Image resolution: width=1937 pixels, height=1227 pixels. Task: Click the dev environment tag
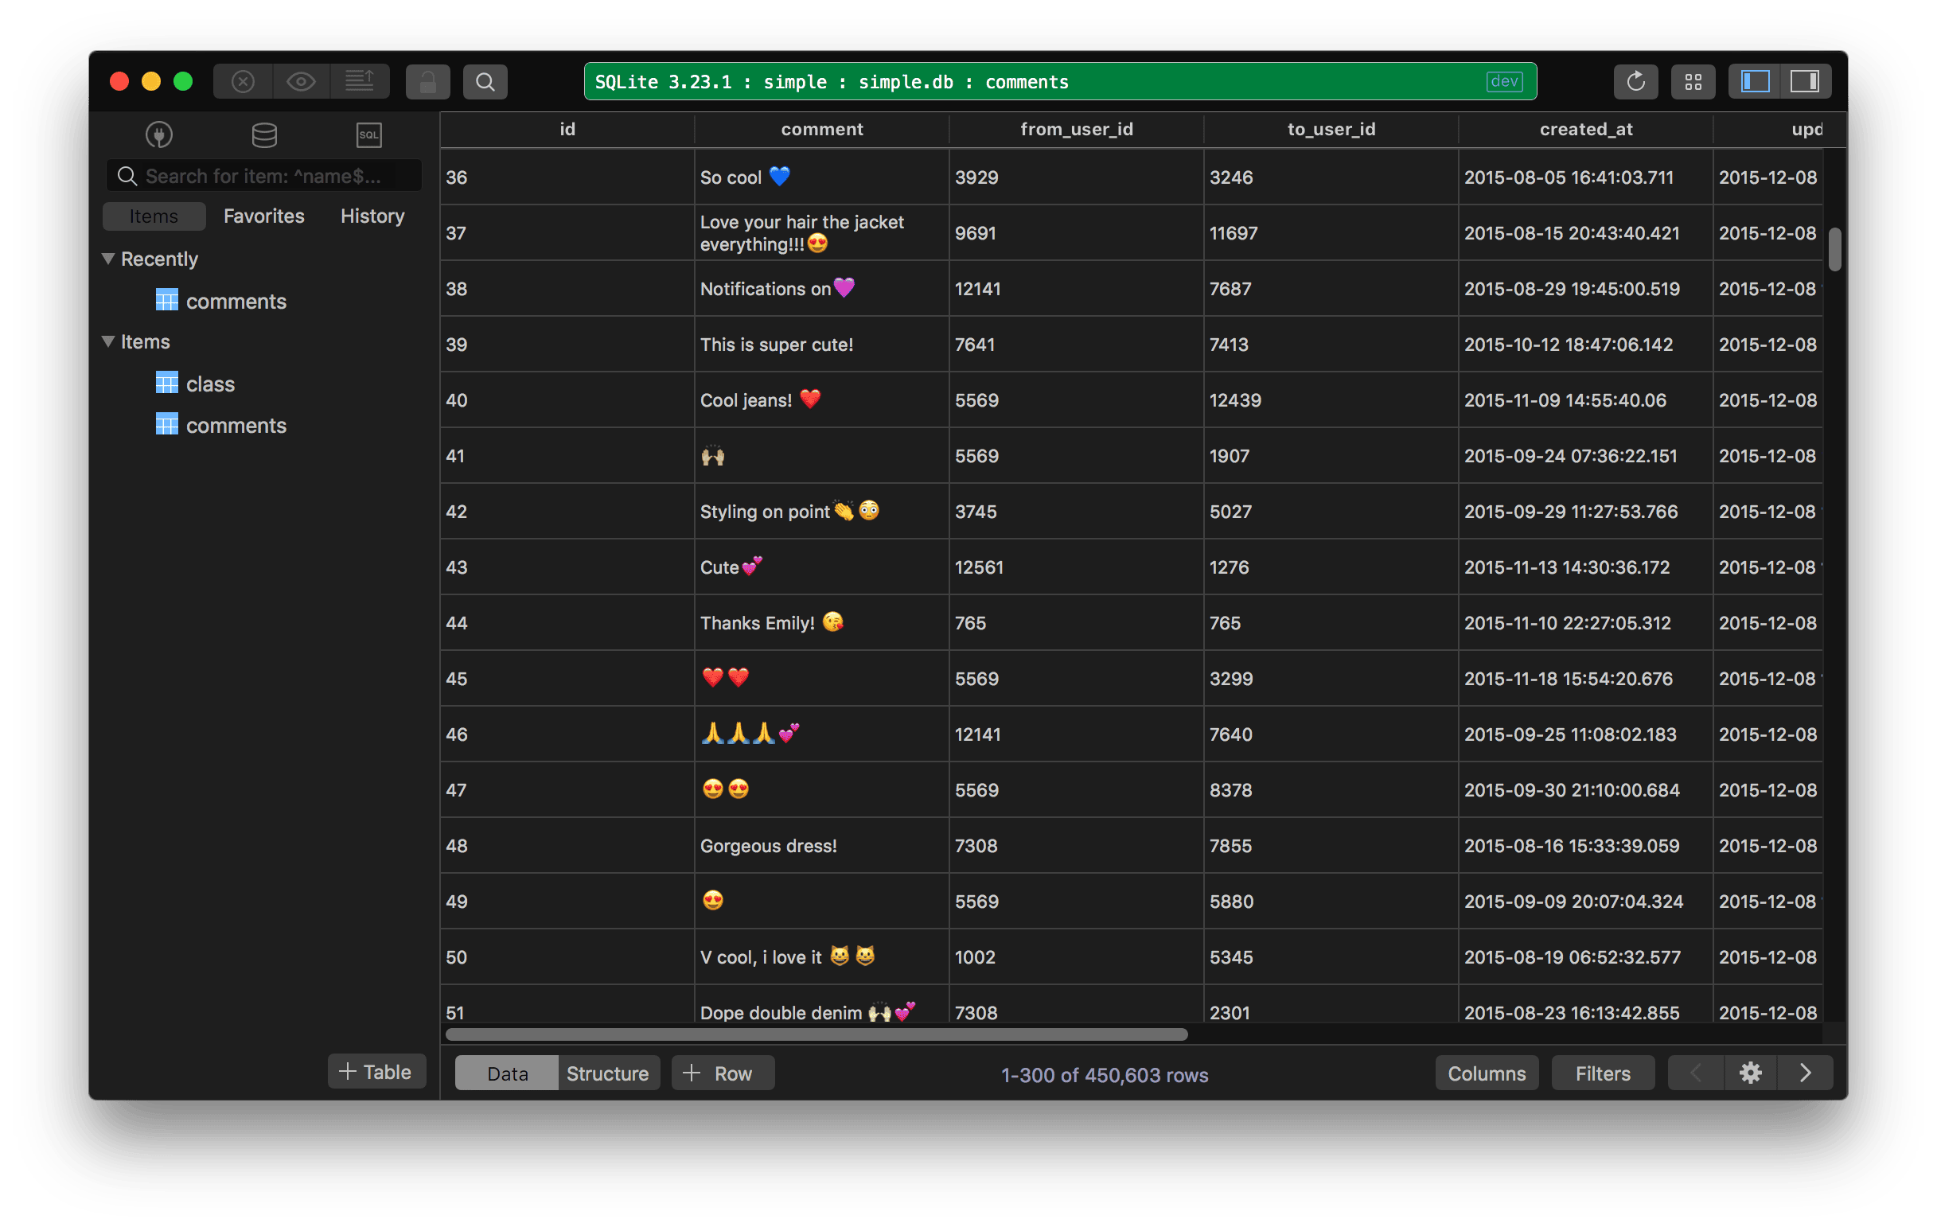coord(1503,81)
